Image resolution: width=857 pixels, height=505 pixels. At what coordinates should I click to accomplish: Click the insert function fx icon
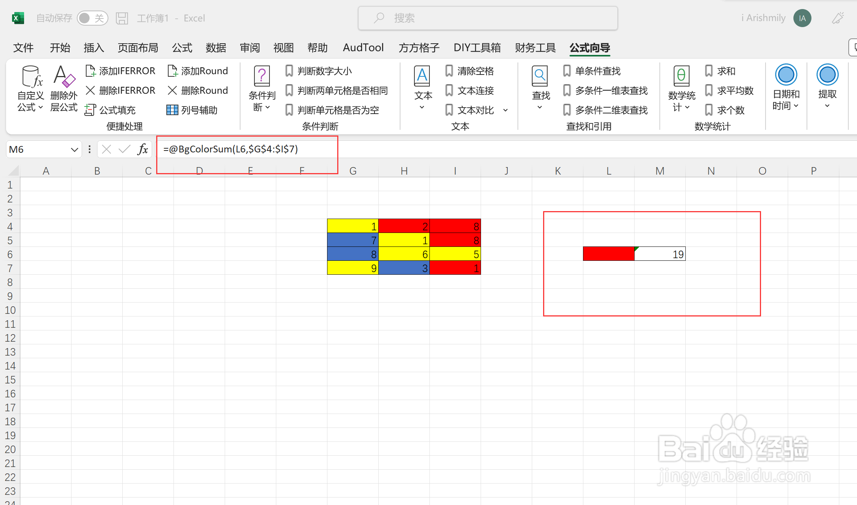click(143, 149)
